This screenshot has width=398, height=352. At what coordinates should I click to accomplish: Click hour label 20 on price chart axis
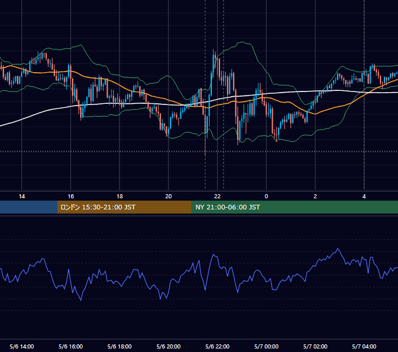(x=169, y=197)
